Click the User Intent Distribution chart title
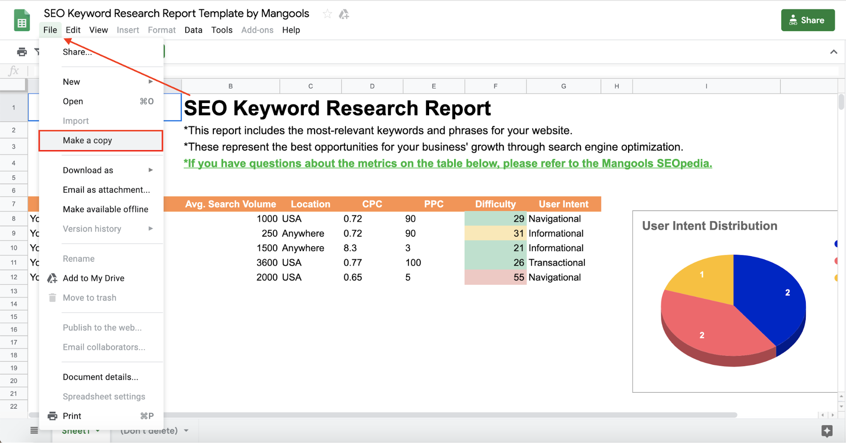 710,226
